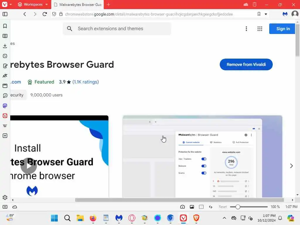This screenshot has height=225, width=300.
Task: Open Windows notifications bell
Action: click(280, 218)
